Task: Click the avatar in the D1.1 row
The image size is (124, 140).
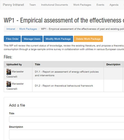Action: [9, 72]
